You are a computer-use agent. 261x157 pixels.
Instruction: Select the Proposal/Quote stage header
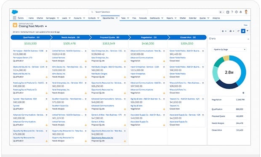109,37
